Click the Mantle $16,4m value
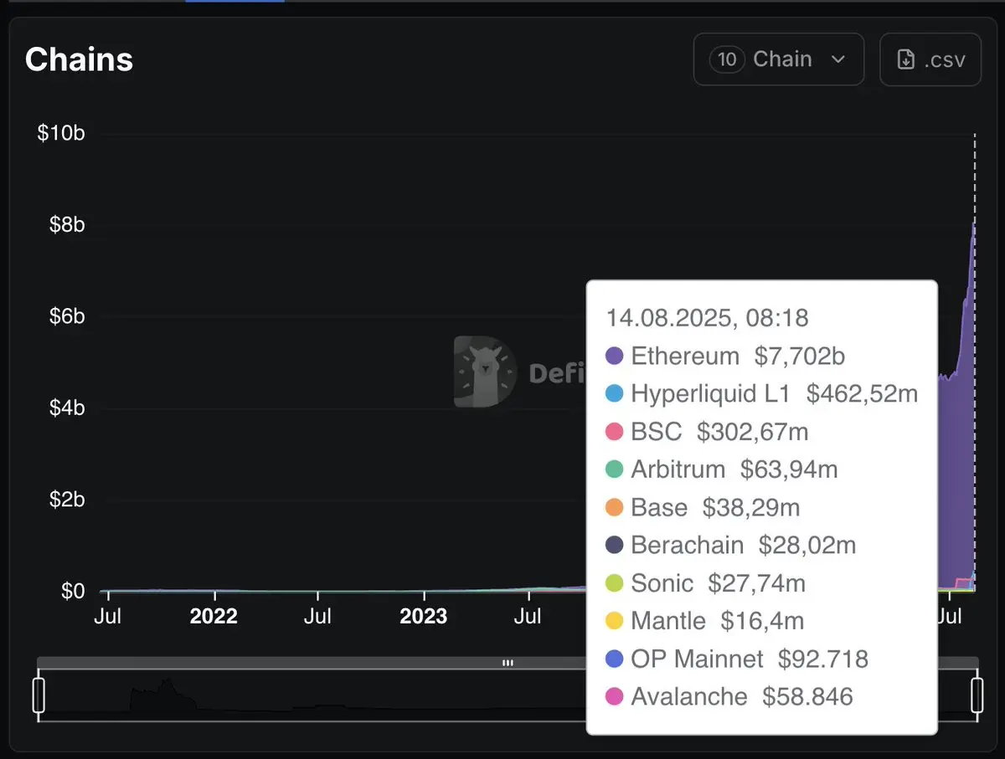This screenshot has width=1005, height=759. click(x=762, y=621)
